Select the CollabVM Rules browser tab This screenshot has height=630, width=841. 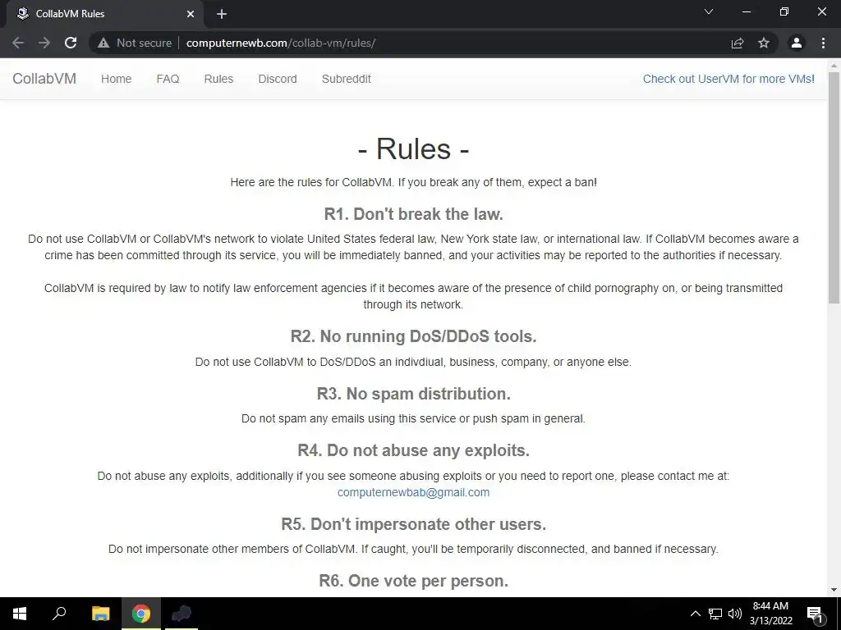tap(104, 14)
